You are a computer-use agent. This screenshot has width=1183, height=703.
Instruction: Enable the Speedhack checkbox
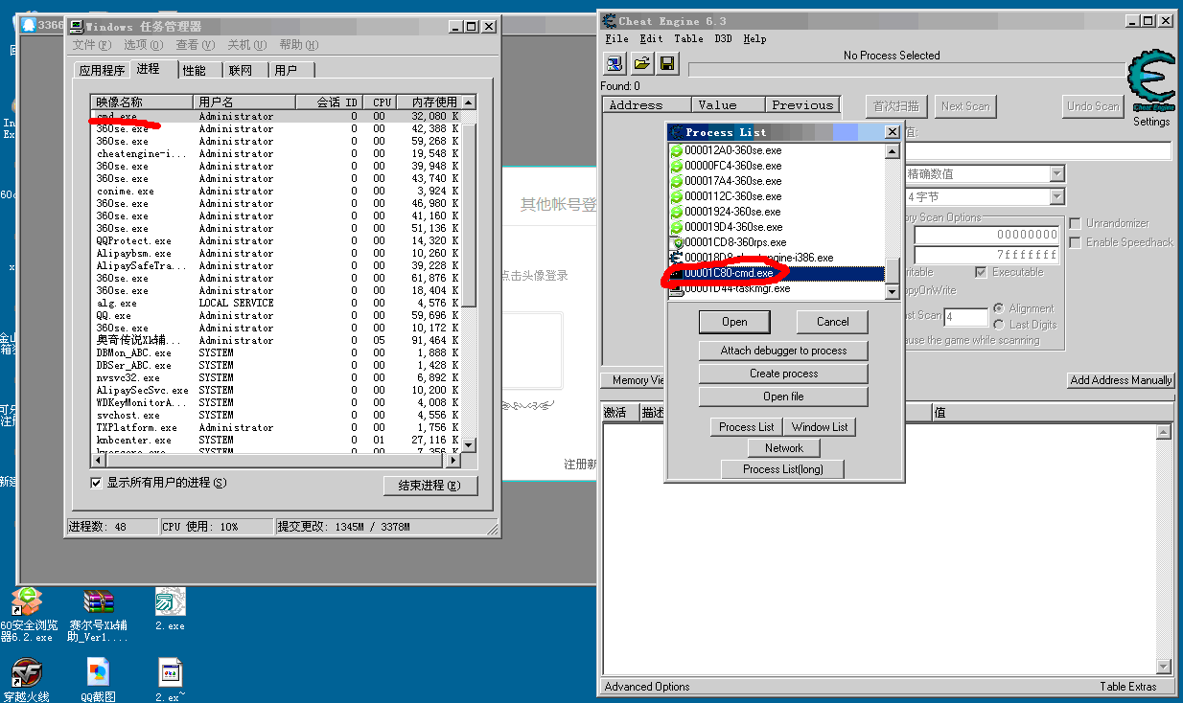[1075, 242]
